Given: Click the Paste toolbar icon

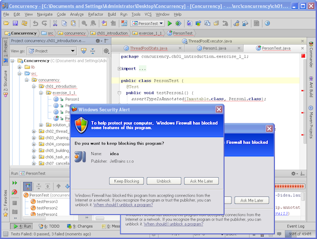Looking at the screenshot, I should coord(73,23).
